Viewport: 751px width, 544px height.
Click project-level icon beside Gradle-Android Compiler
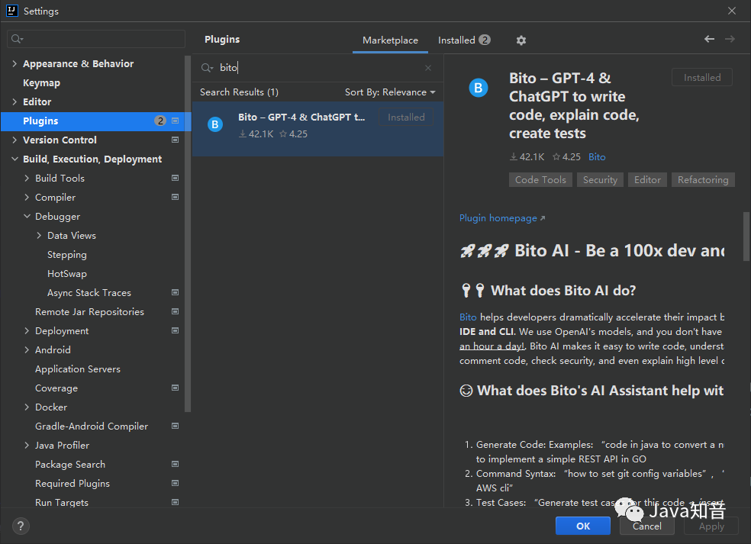coord(176,426)
